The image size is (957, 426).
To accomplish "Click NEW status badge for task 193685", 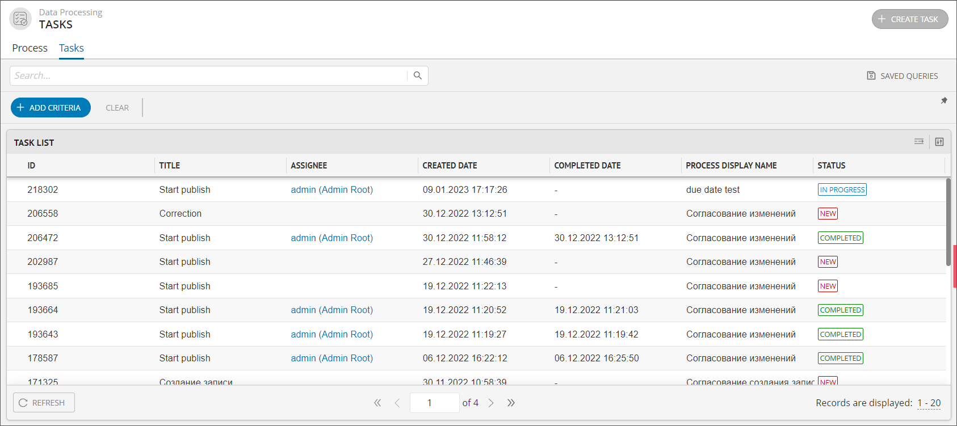I will [x=828, y=286].
